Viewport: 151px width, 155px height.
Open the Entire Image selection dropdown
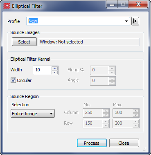click(x=33, y=114)
